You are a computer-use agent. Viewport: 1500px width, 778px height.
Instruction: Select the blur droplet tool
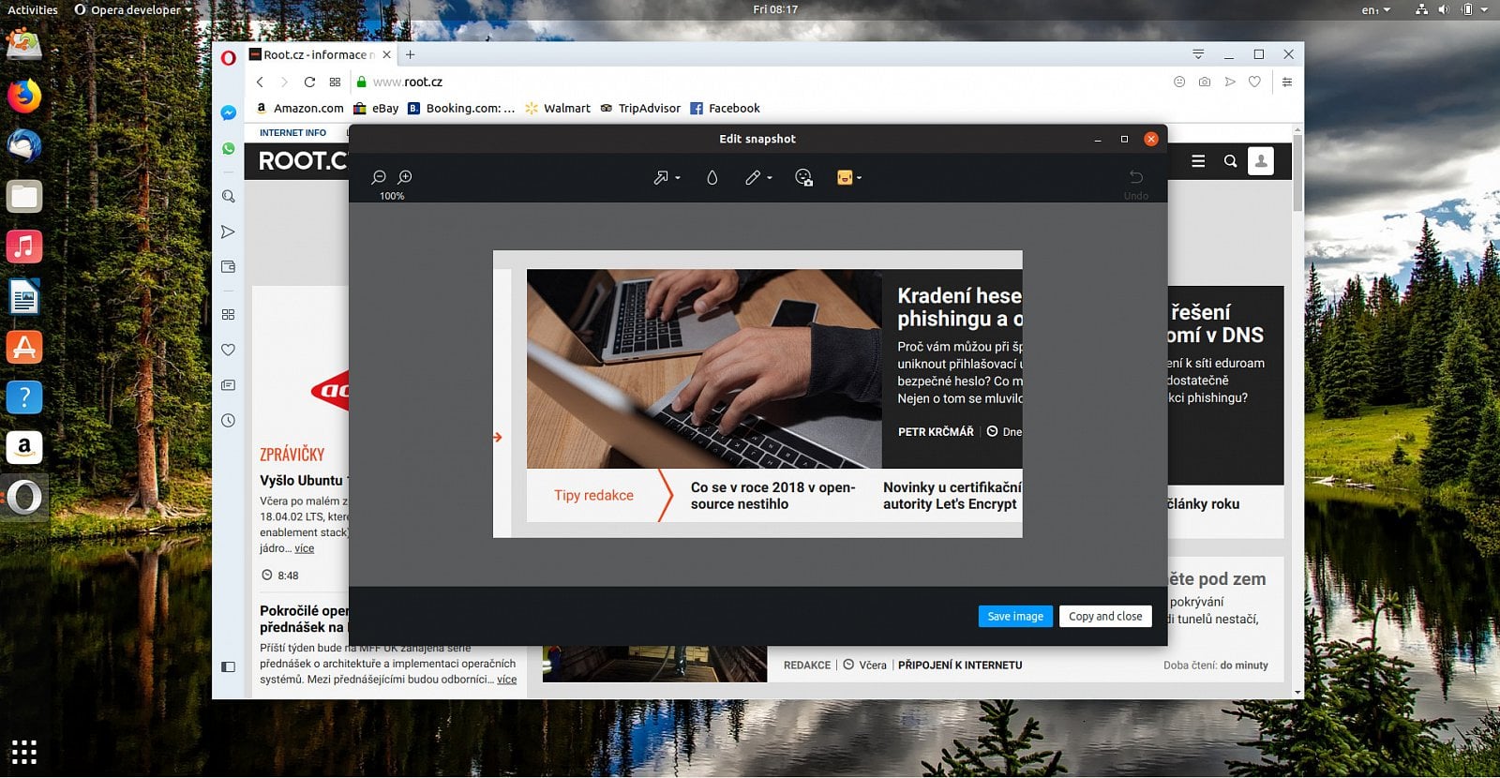[x=712, y=177]
